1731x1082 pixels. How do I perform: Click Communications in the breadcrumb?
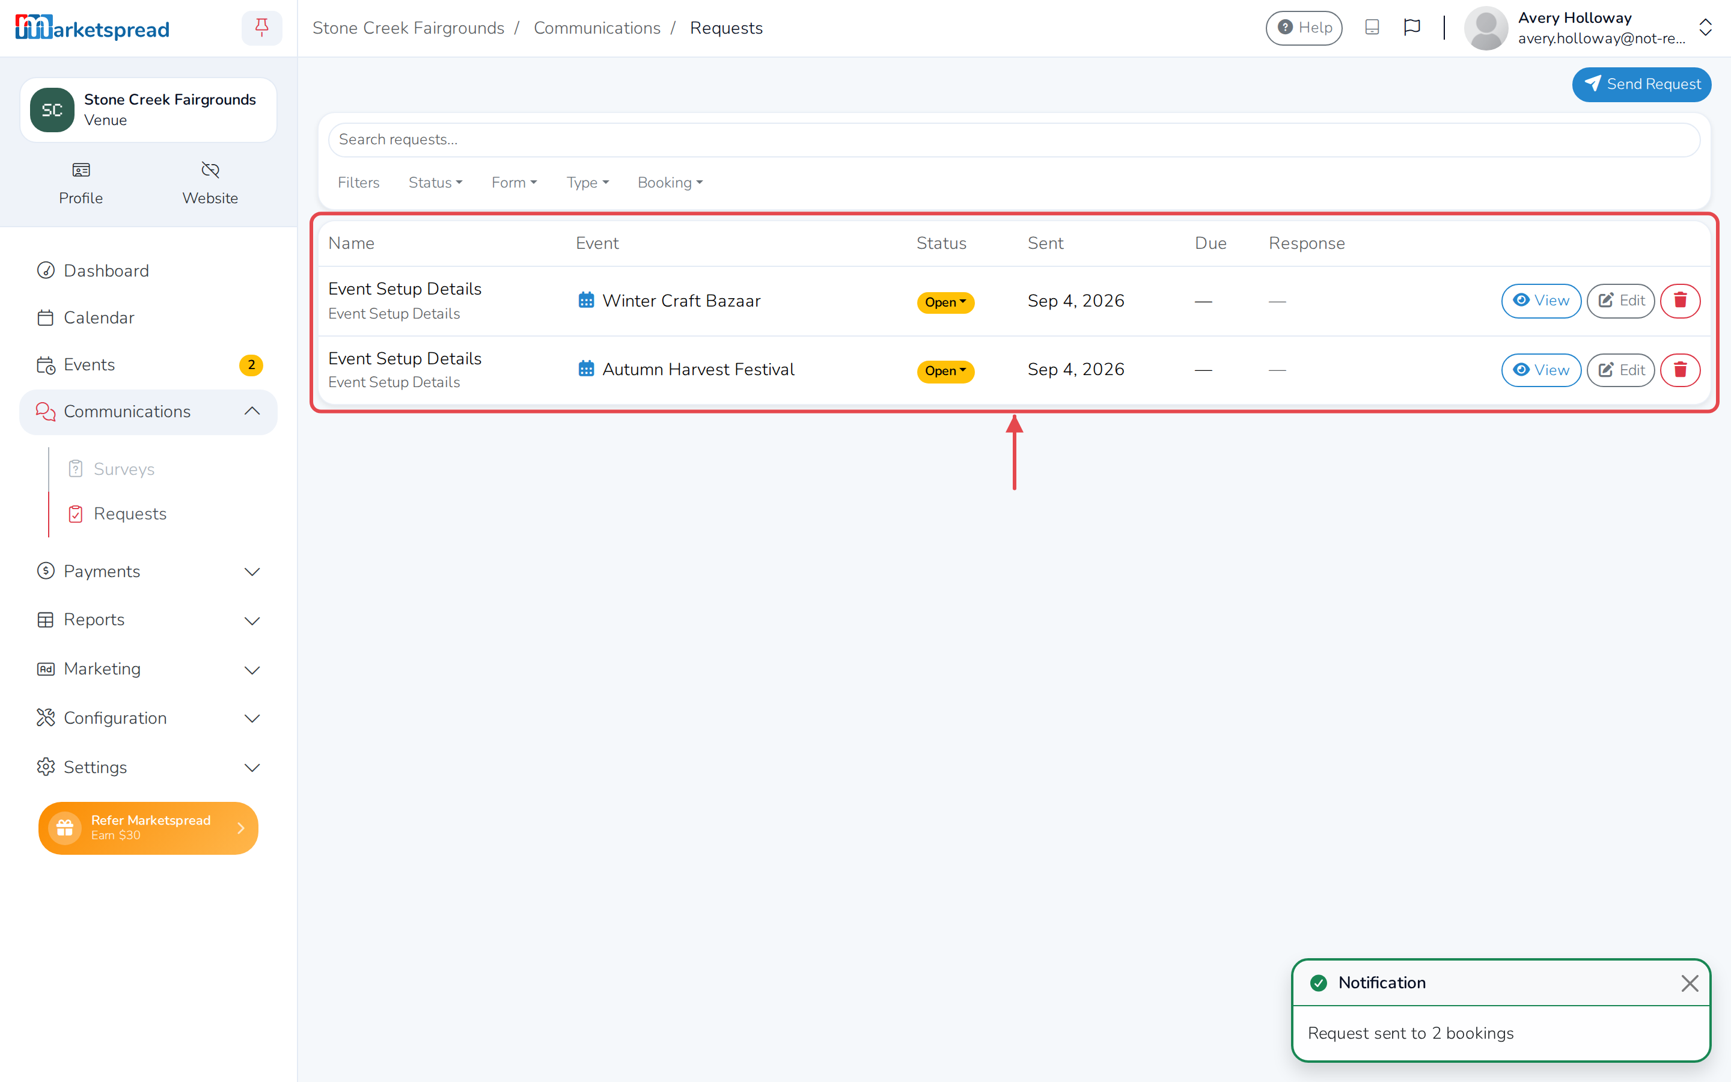tap(597, 28)
